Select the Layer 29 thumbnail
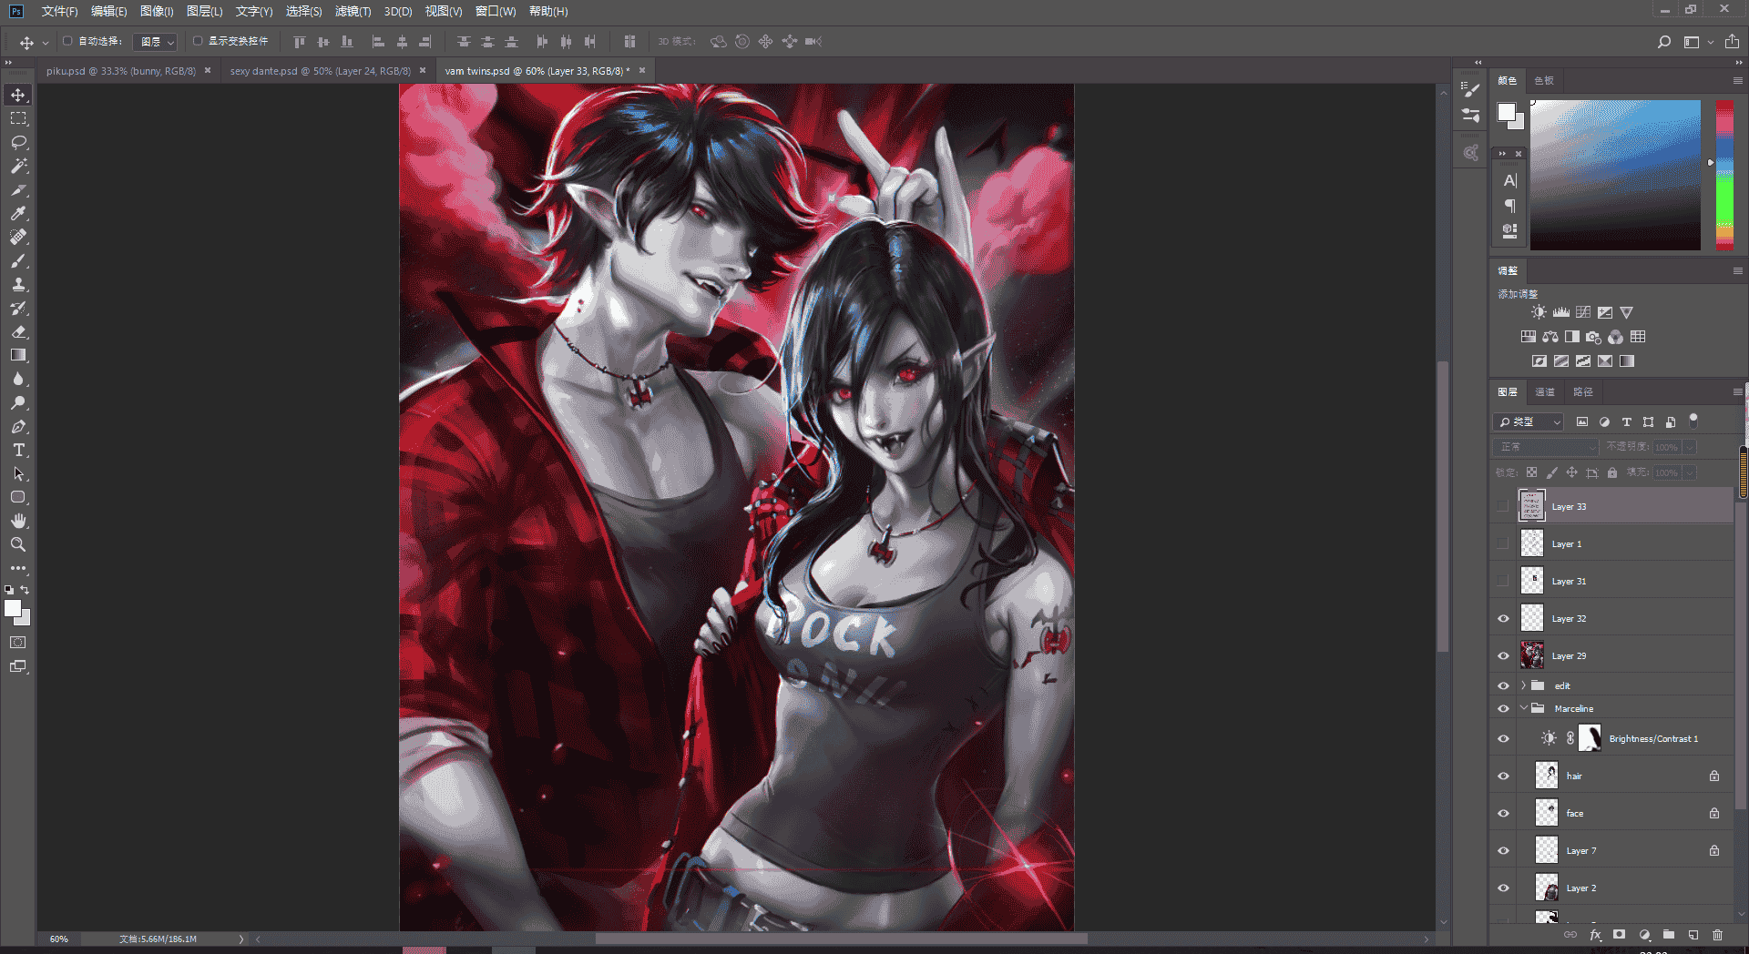 pyautogui.click(x=1532, y=655)
